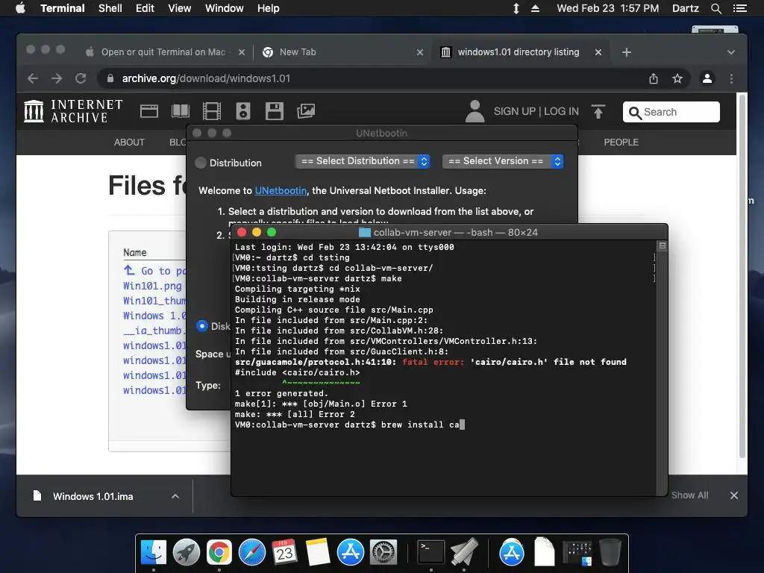Go to Internet Archive home logo
This screenshot has height=573, width=764.
(73, 111)
